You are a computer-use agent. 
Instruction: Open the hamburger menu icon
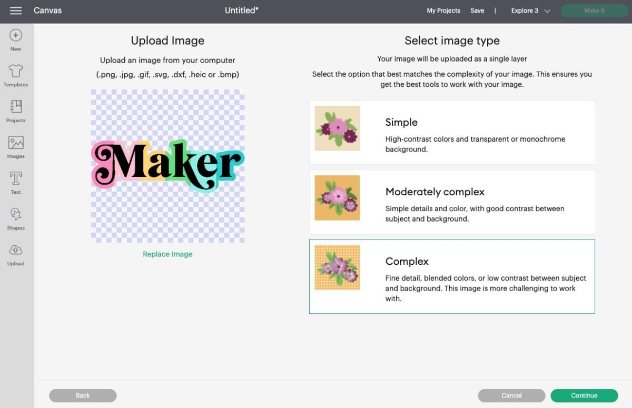tap(16, 11)
